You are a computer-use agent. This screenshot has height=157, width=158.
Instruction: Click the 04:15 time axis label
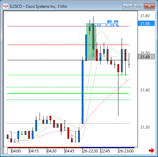(x=34, y=151)
